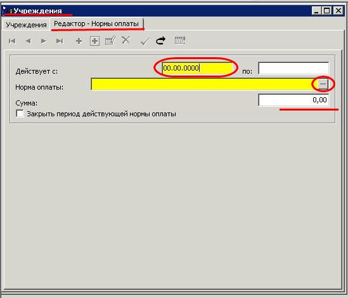Go to first record navigation icon

(x=12, y=41)
